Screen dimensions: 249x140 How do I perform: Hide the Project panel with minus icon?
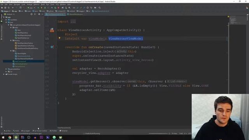click(42, 14)
